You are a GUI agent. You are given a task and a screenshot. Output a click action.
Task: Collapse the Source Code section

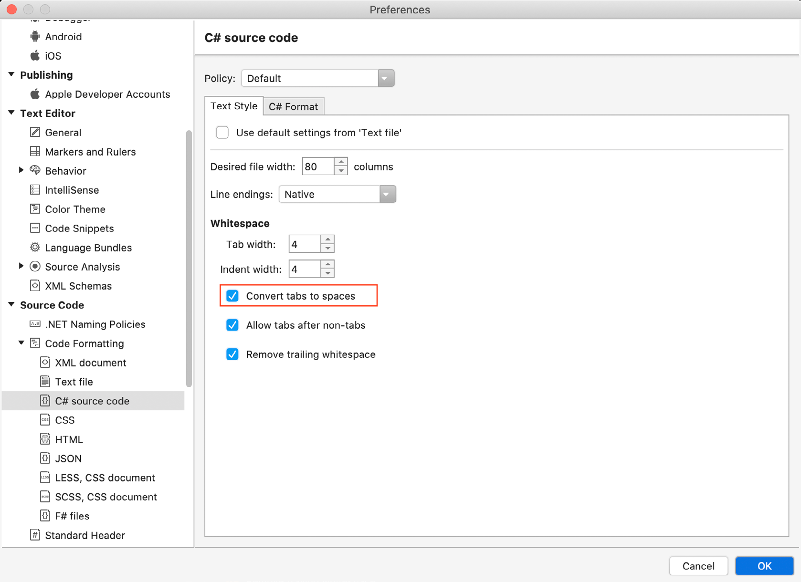[11, 304]
